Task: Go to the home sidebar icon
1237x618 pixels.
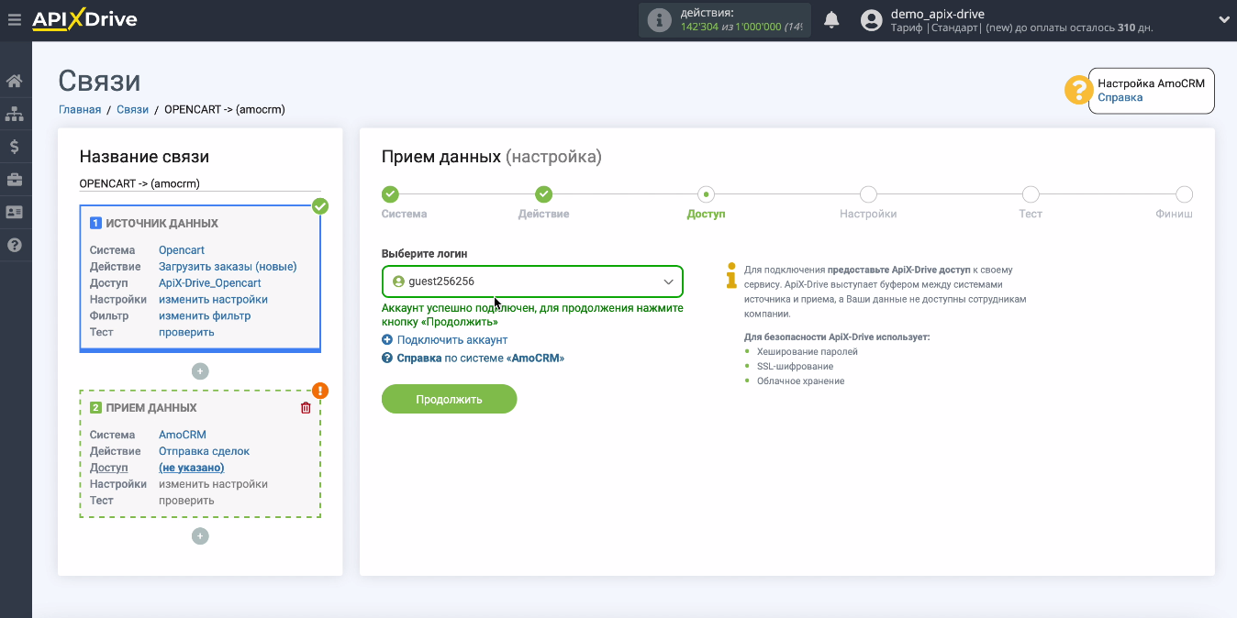Action: (14, 81)
